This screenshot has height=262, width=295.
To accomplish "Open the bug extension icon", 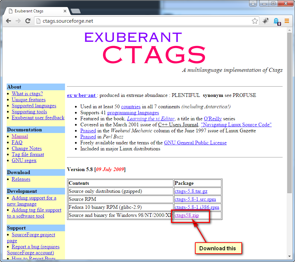I will (266, 21).
